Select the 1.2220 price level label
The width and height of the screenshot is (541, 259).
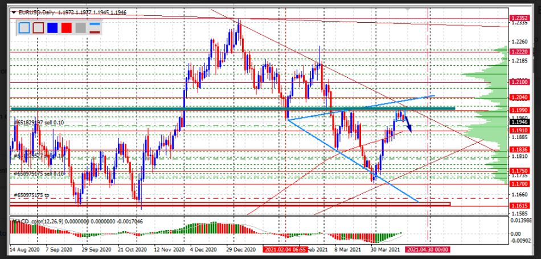pos(518,51)
